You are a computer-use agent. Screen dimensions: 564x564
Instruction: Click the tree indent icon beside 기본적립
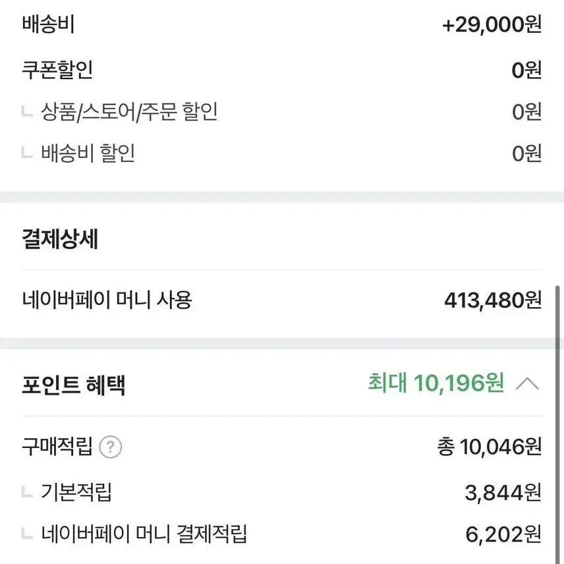pyautogui.click(x=27, y=492)
